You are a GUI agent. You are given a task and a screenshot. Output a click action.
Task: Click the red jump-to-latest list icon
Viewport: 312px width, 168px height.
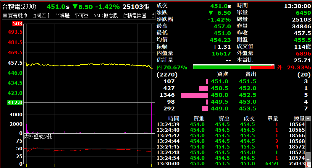[x=308, y=165]
